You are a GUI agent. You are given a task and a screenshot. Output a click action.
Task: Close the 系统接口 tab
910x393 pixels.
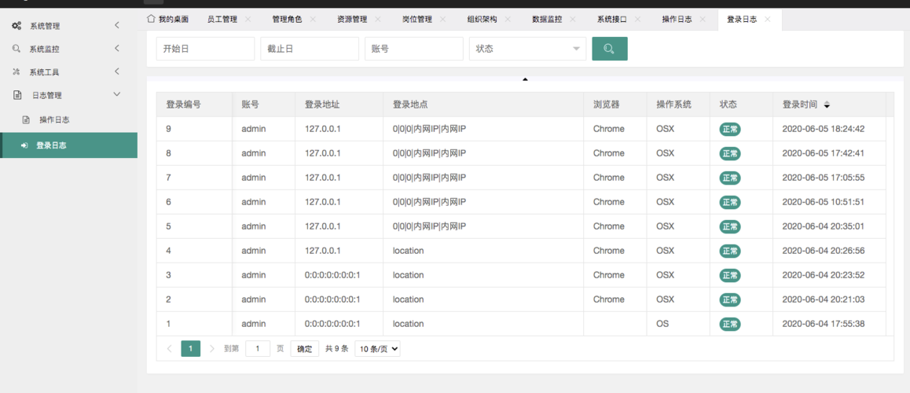638,19
